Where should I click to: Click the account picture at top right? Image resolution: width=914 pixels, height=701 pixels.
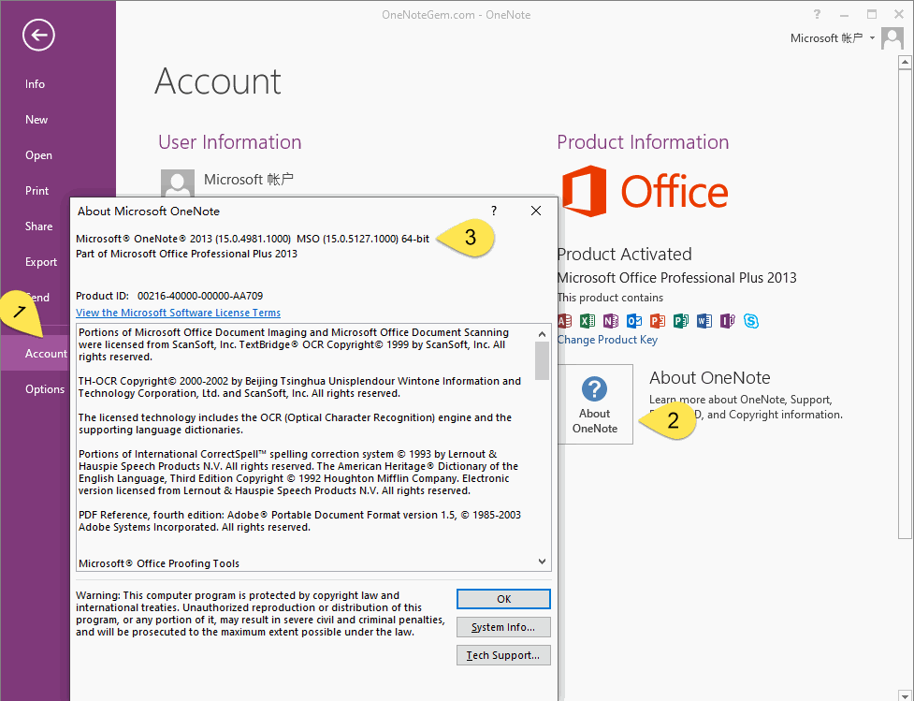(892, 38)
